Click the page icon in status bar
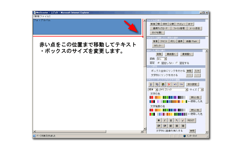Viewport: 241px width, 149px height. coord(34,136)
